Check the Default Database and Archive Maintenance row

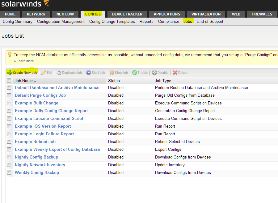9,87
